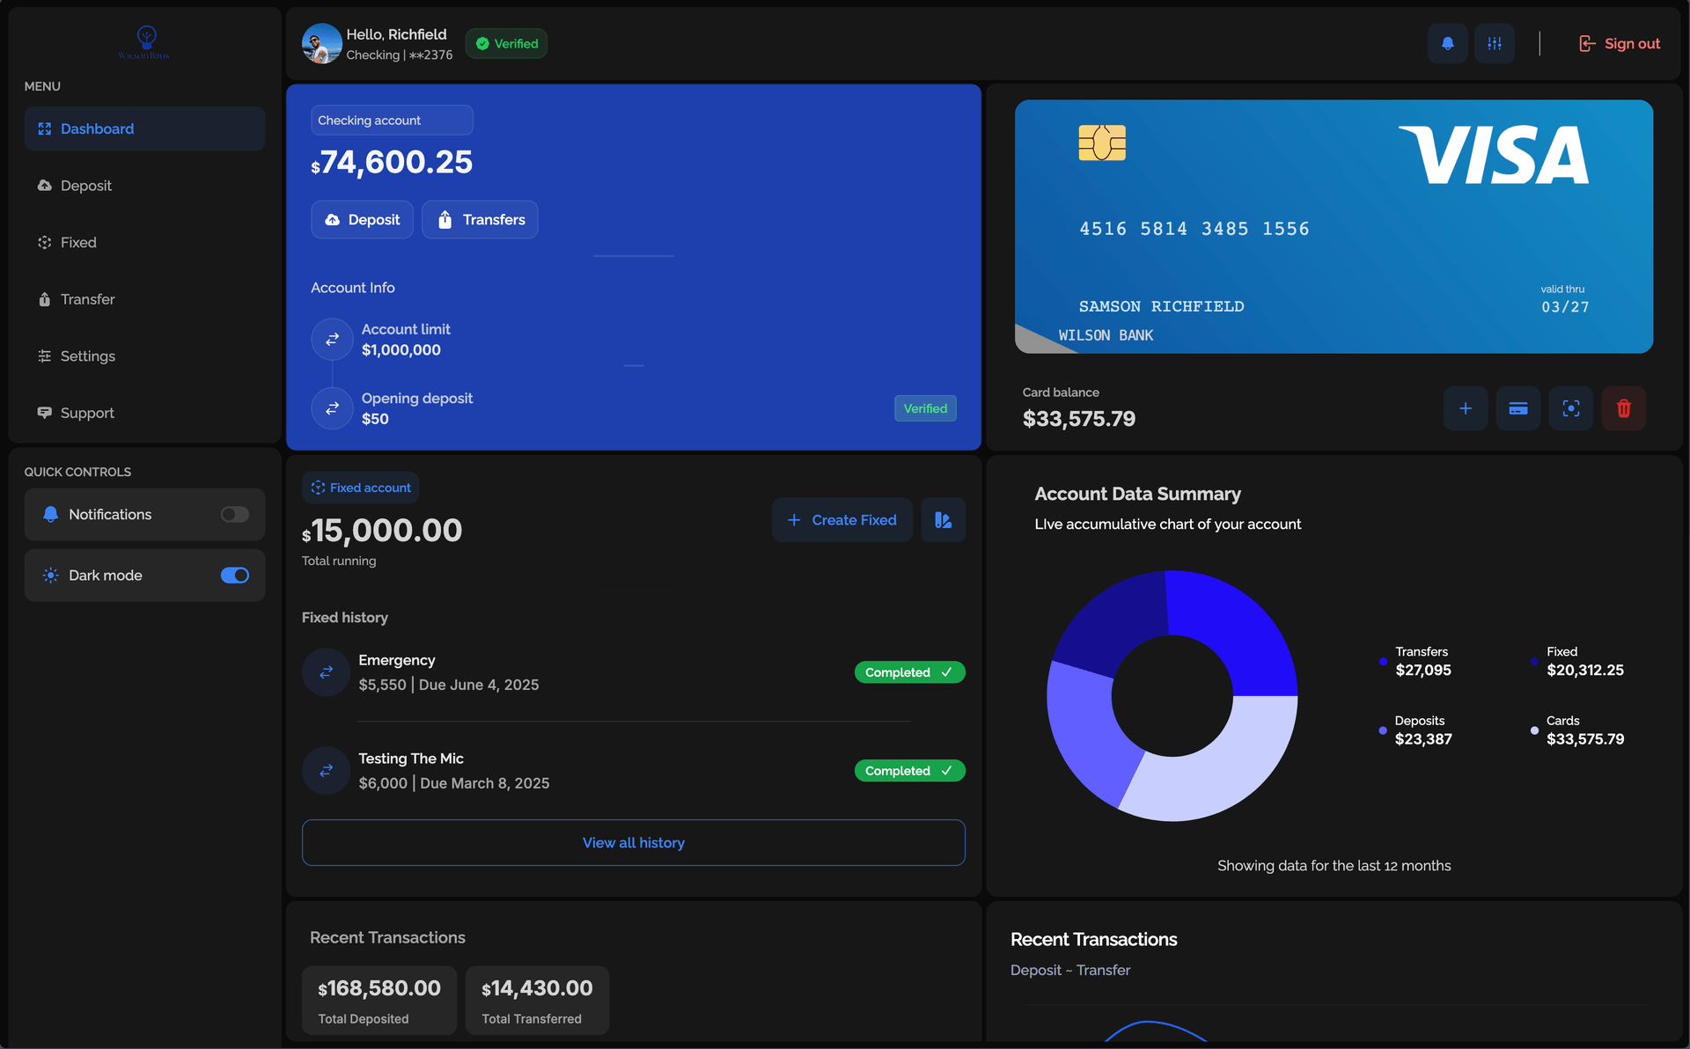Disable Dark mode
The width and height of the screenshot is (1690, 1049).
tap(234, 575)
